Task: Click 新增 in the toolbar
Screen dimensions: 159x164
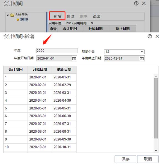Action: click(57, 16)
